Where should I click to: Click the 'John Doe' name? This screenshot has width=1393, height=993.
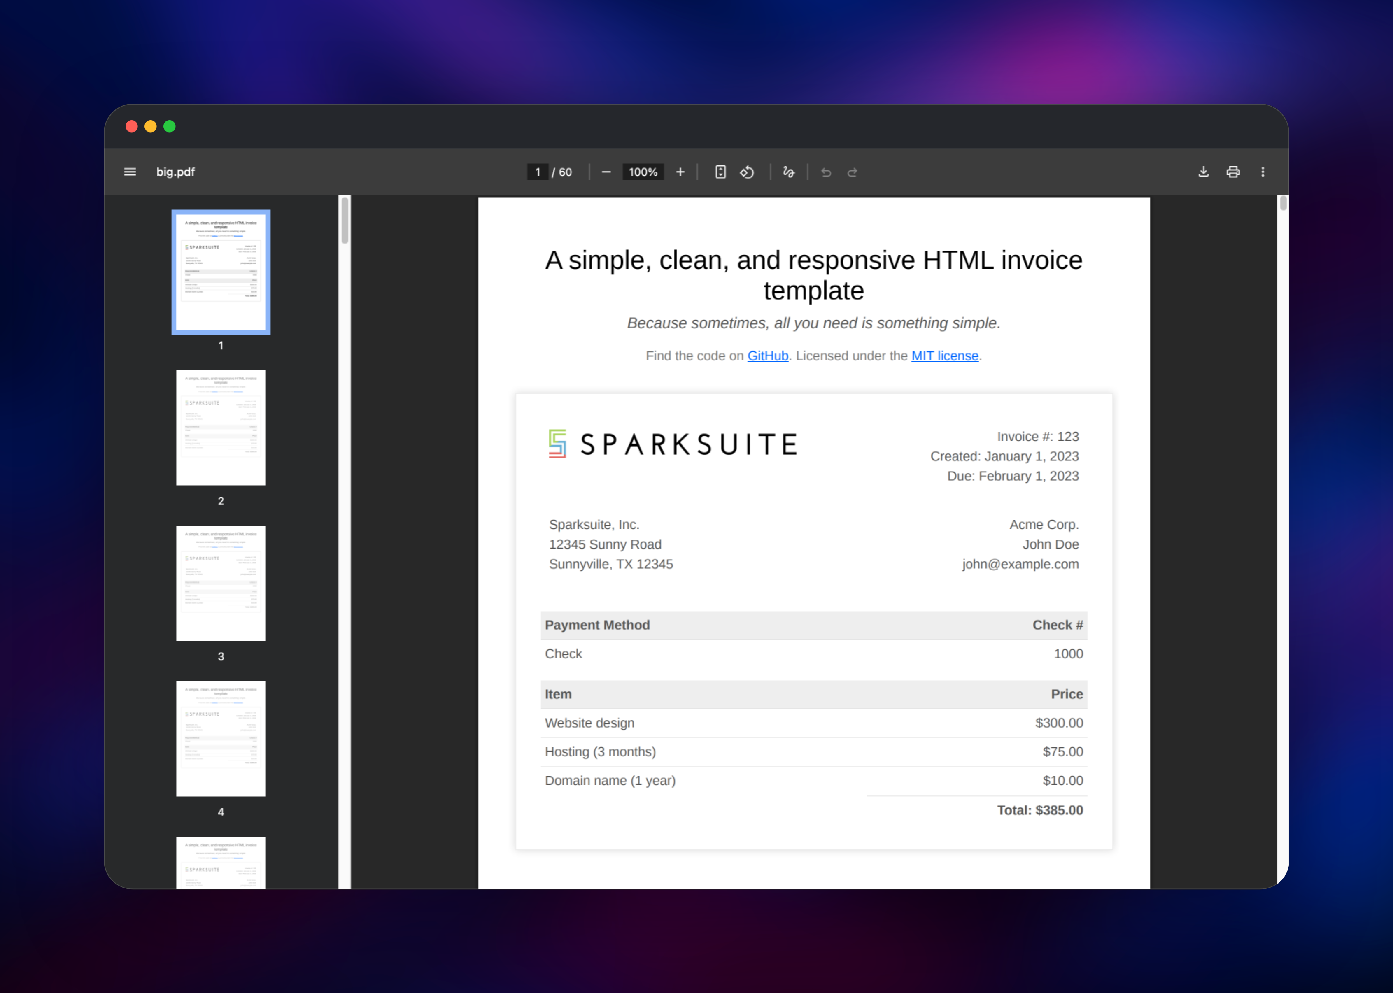[1051, 544]
